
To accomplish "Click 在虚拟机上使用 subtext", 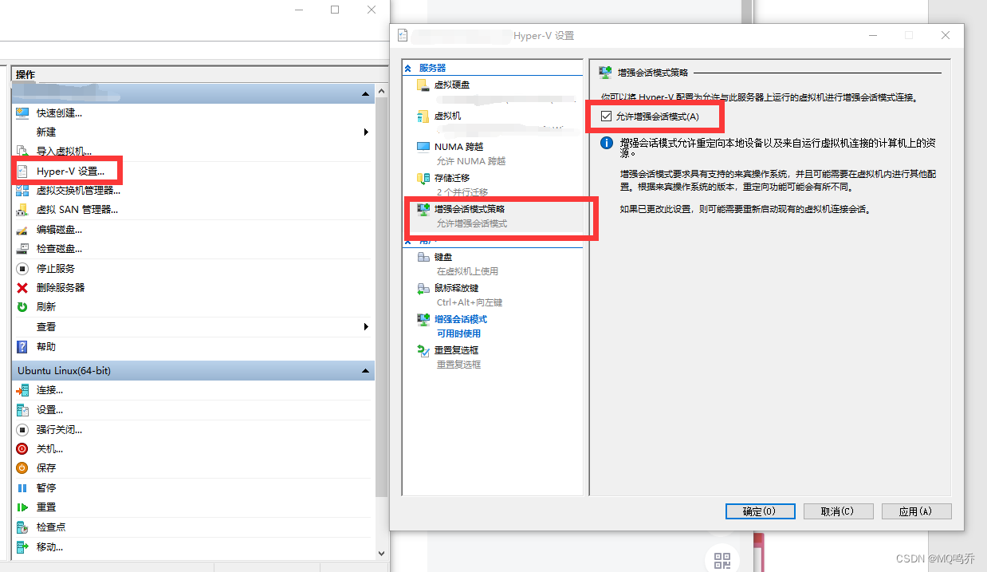I will [467, 271].
